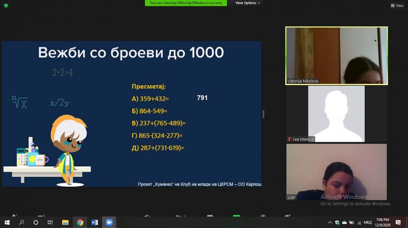Select Lea Maneva's participant tile
The height and width of the screenshot is (228, 408).
pyautogui.click(x=336, y=114)
